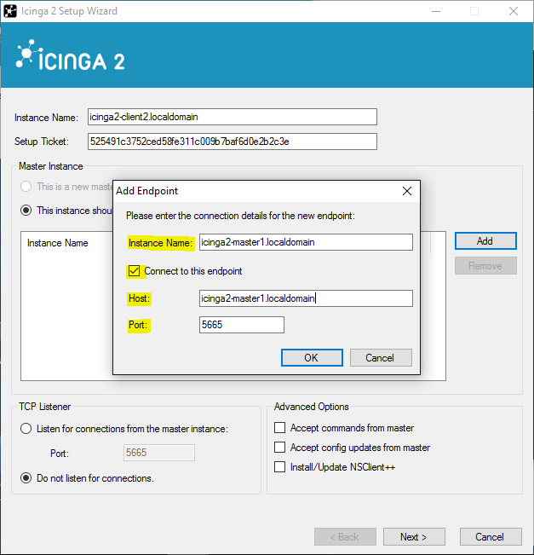Click the disabled maximize button of the Setup Wizard window
This screenshot has height=555, width=534.
(474, 11)
